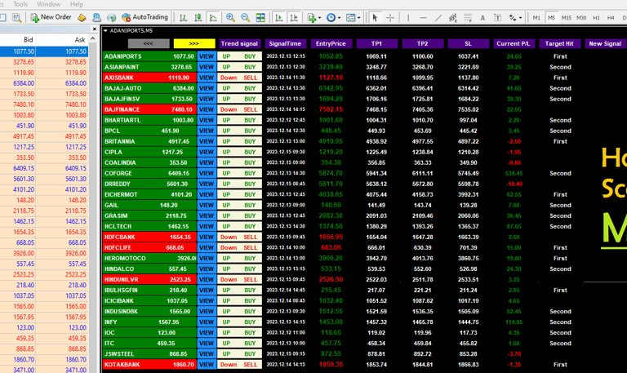
Task: Select the Fibonacci retracement tool
Action: [x=468, y=18]
